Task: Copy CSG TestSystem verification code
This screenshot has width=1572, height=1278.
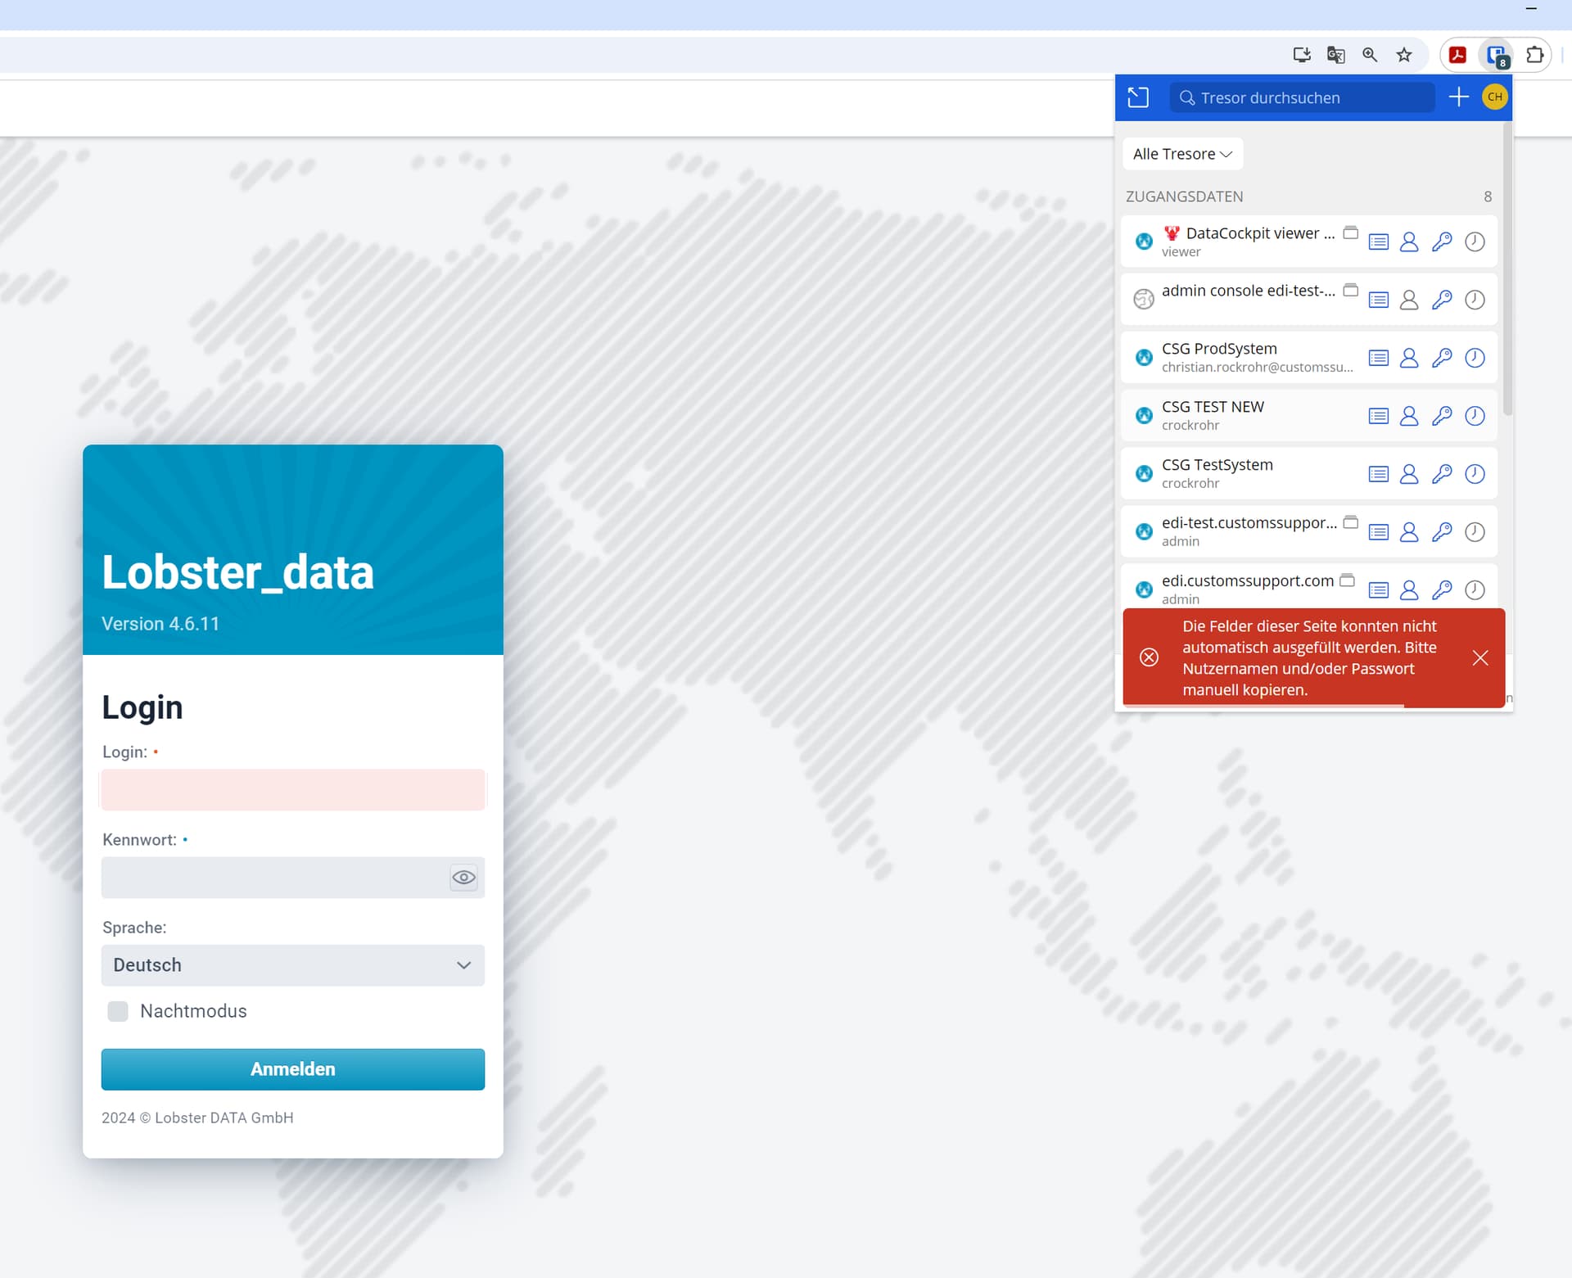Action: click(x=1475, y=475)
